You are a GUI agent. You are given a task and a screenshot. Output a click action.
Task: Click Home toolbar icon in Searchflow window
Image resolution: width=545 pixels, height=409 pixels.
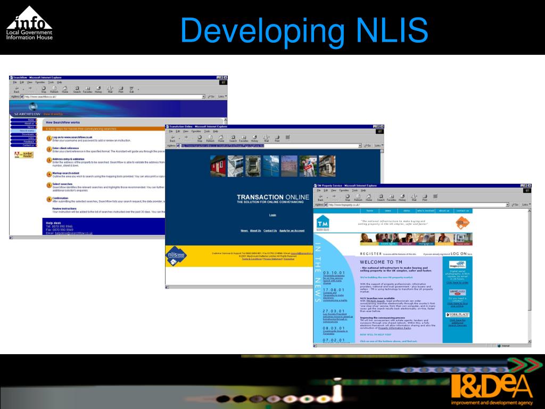65,89
